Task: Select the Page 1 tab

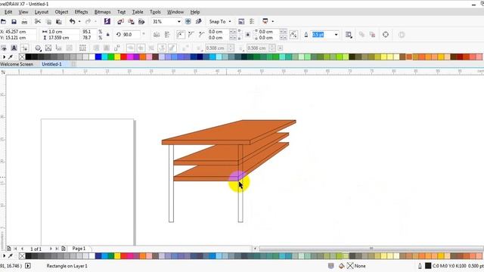Action: point(79,249)
